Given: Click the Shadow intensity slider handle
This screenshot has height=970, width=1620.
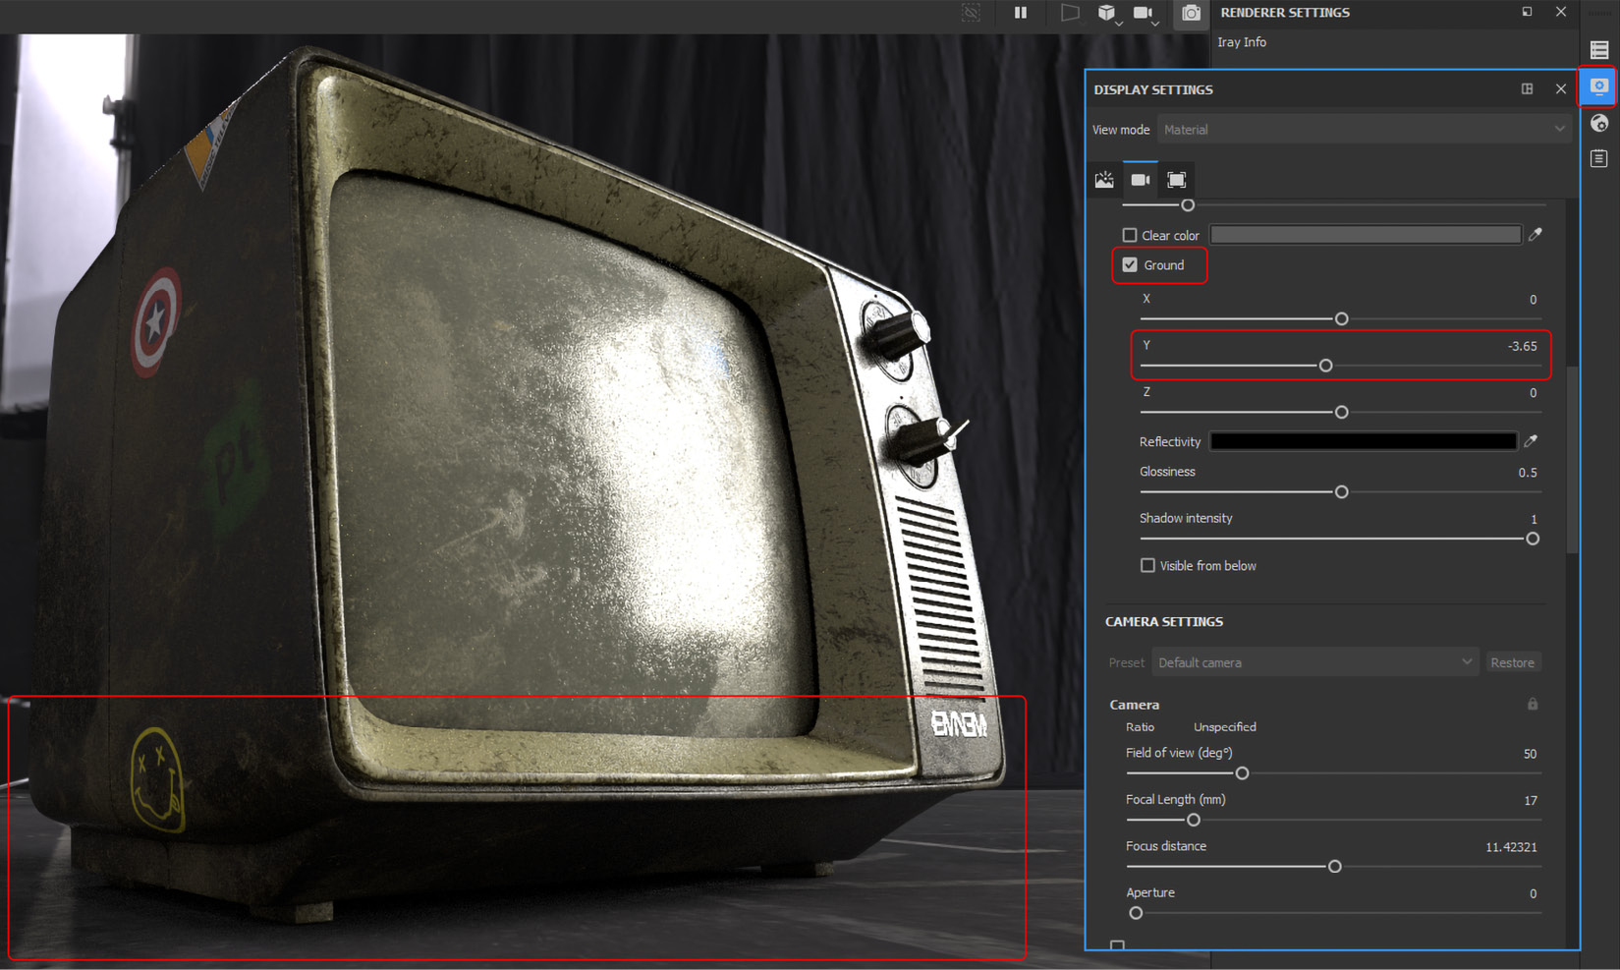Looking at the screenshot, I should [x=1532, y=539].
